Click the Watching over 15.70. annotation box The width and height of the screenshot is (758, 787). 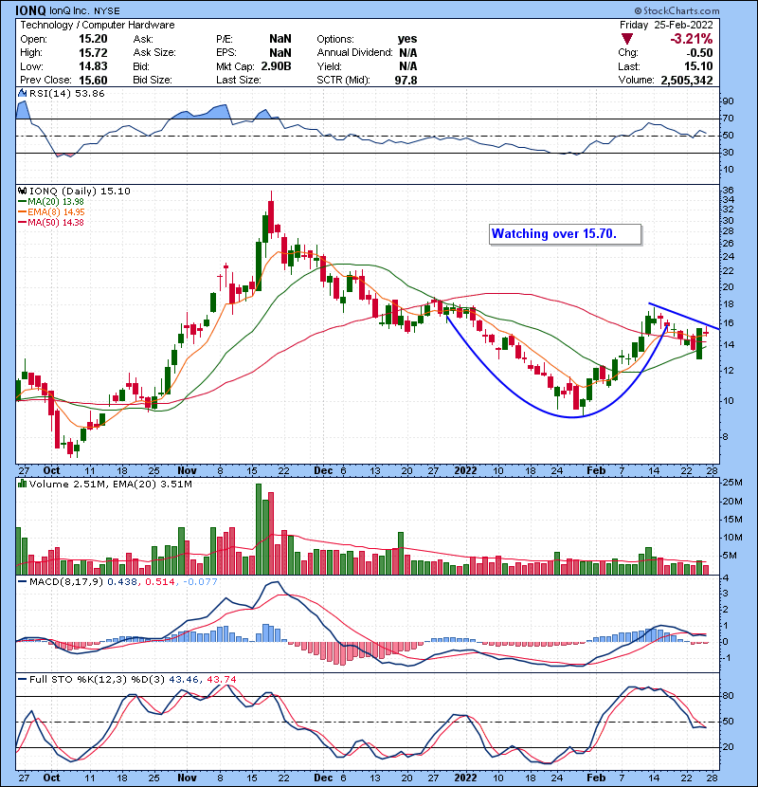[566, 234]
